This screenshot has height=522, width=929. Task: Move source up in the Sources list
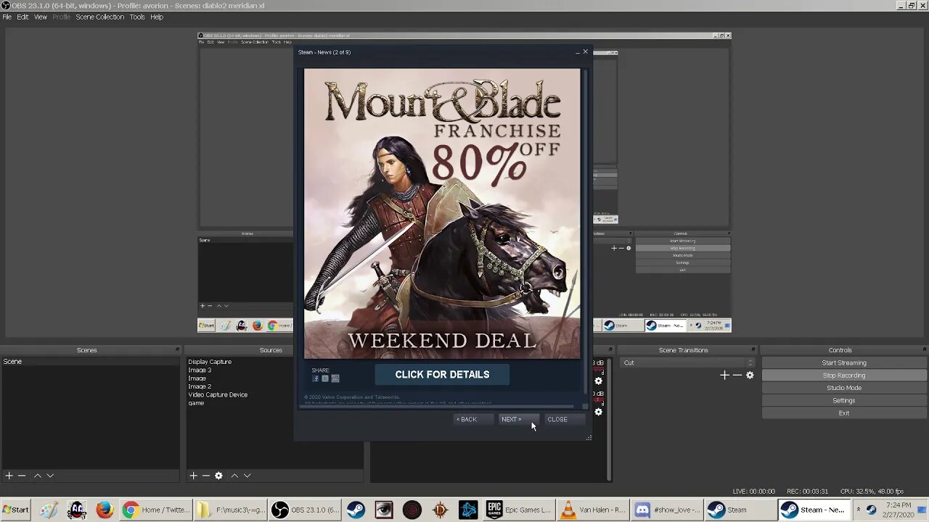coord(234,476)
